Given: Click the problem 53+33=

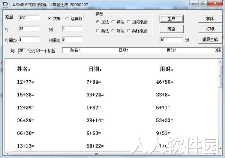Looking at the screenshot, I should (x=165, y=120).
